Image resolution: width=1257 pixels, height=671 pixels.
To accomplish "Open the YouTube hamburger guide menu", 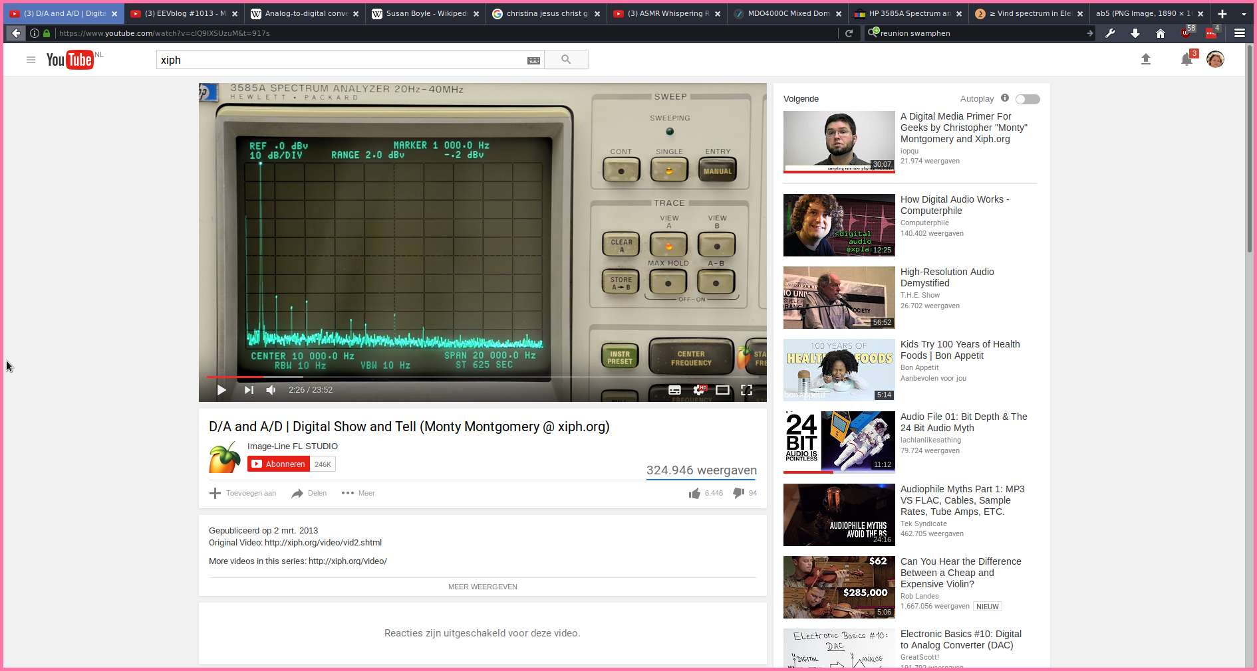I will [31, 60].
